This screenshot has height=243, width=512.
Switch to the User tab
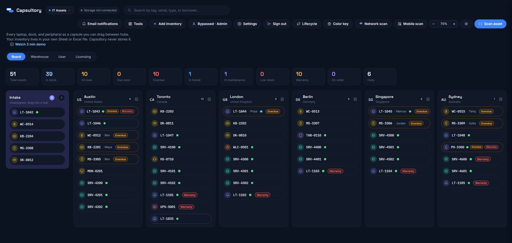[x=62, y=57]
